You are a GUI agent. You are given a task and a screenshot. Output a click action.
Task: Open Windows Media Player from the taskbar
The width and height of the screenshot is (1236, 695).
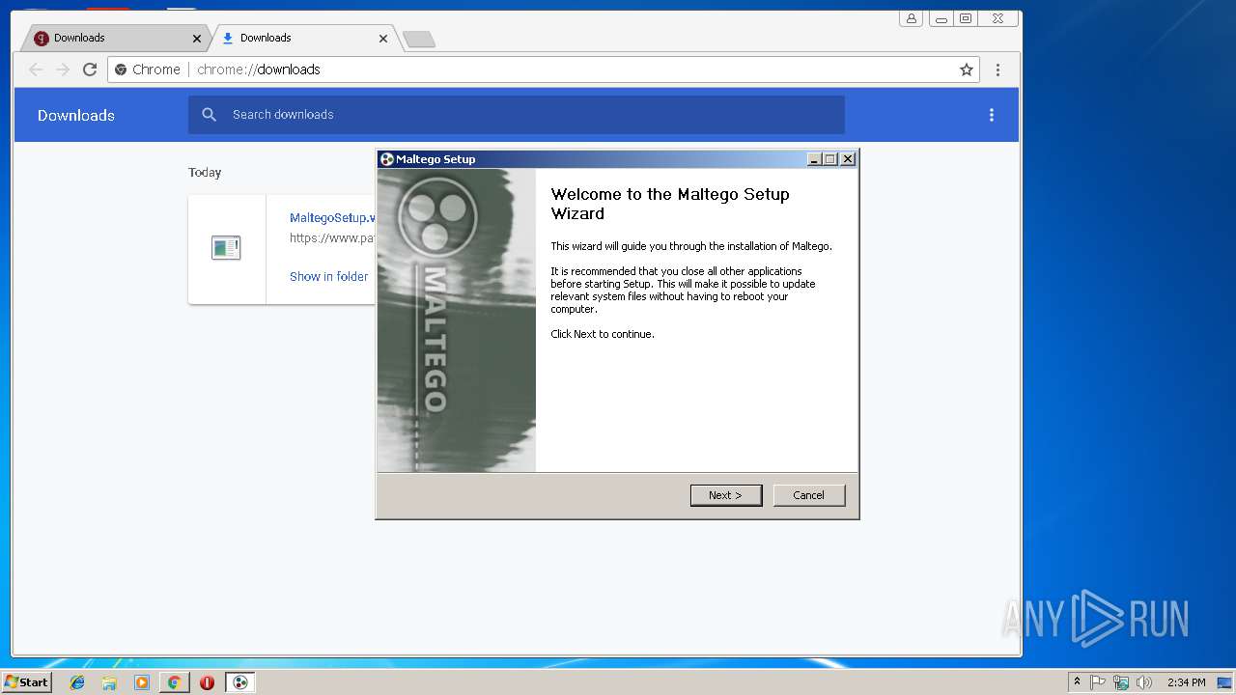pyautogui.click(x=142, y=682)
